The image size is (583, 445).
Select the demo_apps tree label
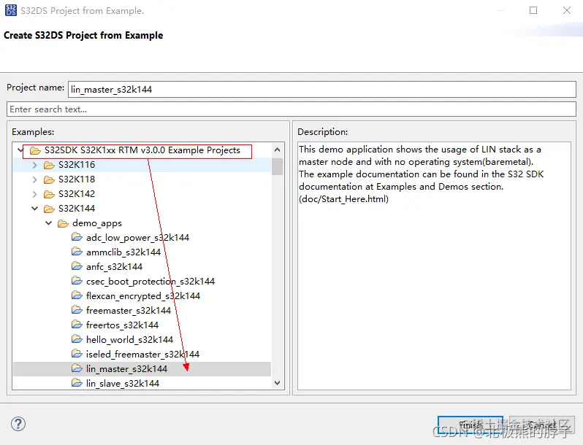click(x=97, y=223)
